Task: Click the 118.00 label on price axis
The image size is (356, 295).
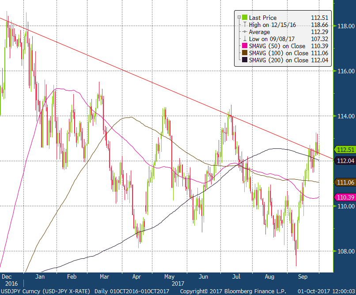Action: [345, 26]
